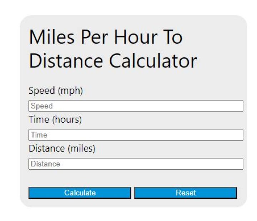This screenshot has height=221, width=257.
Task: Select the Time input field
Action: click(x=136, y=135)
